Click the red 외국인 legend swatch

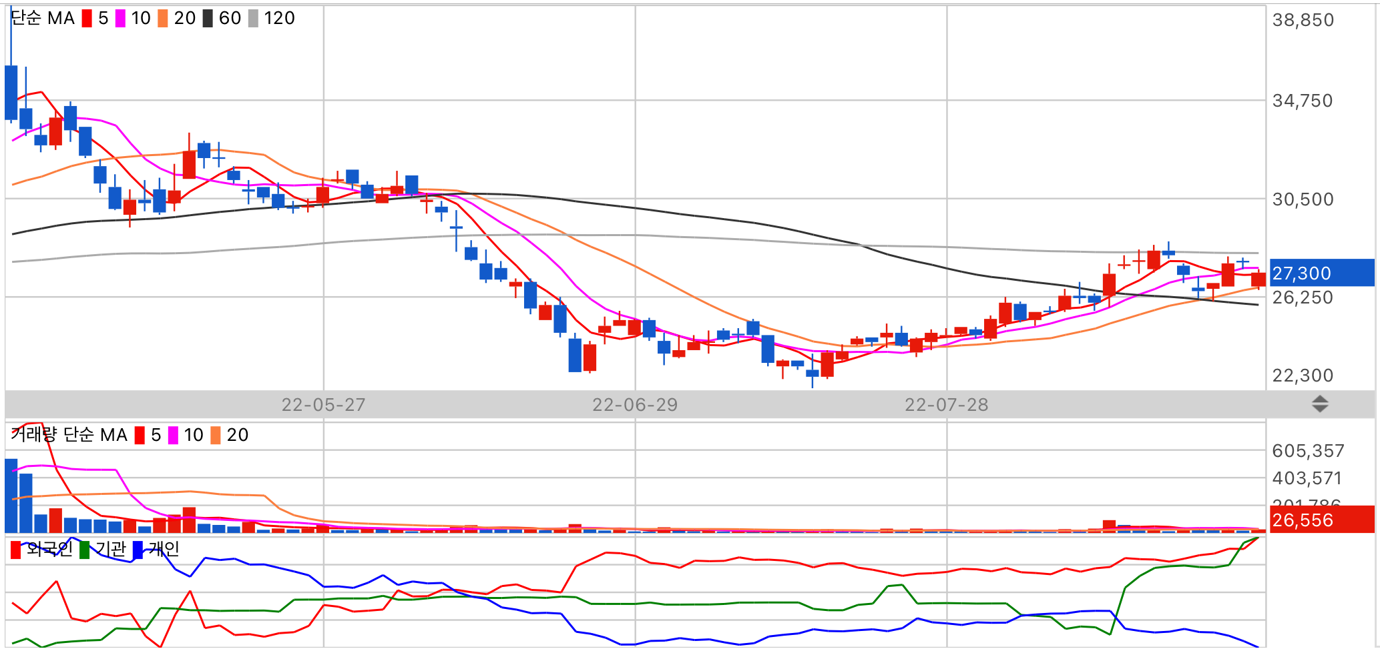[x=16, y=550]
